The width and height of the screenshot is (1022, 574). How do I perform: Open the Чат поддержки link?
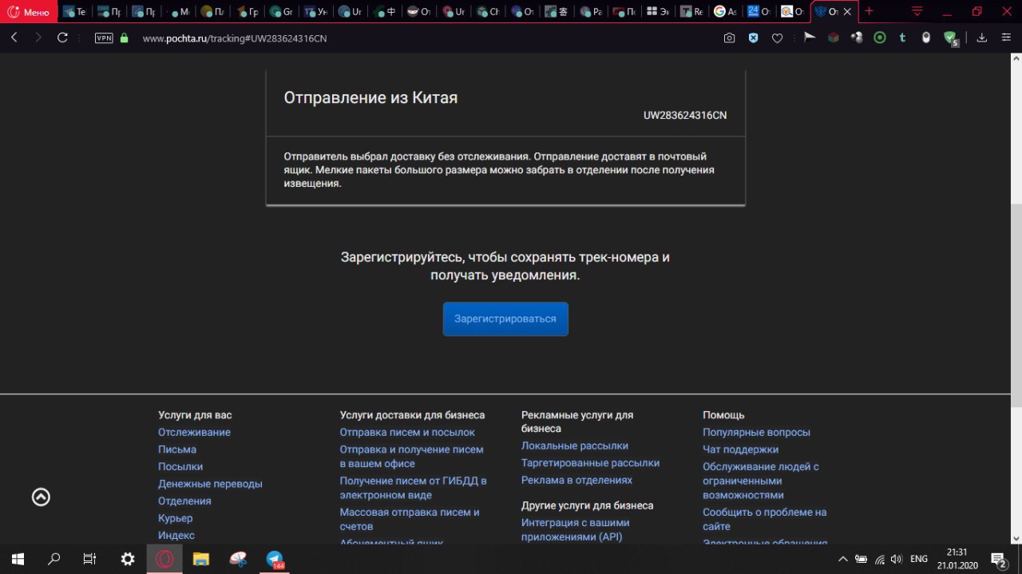coord(740,449)
